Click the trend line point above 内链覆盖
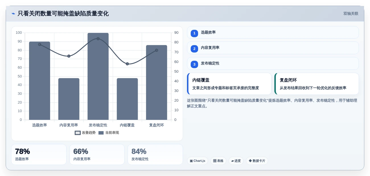 pyautogui.click(x=127, y=64)
